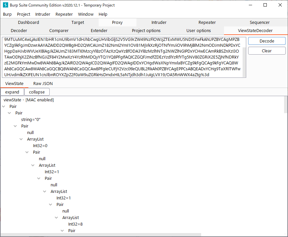This screenshot has width=288, height=237.
Task: Switch to the Decoder tab
Action: (x=19, y=30)
